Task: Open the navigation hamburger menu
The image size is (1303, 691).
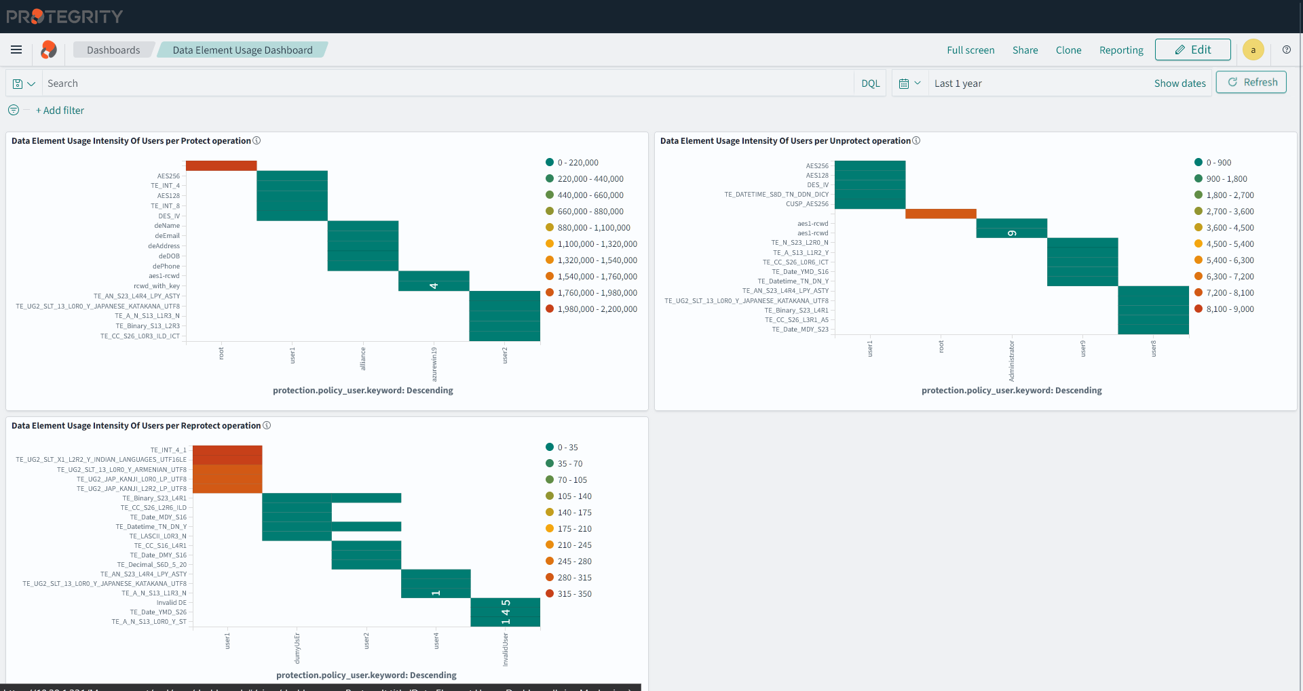Action: click(x=16, y=50)
